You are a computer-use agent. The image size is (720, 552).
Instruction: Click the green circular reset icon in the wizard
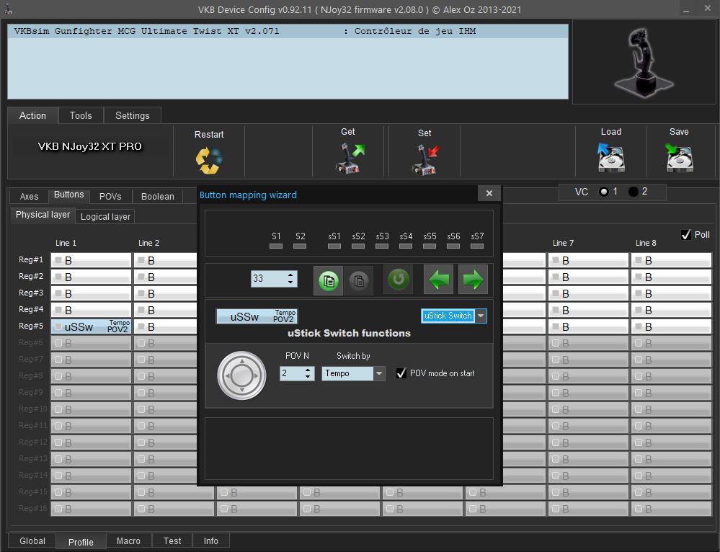pos(398,279)
